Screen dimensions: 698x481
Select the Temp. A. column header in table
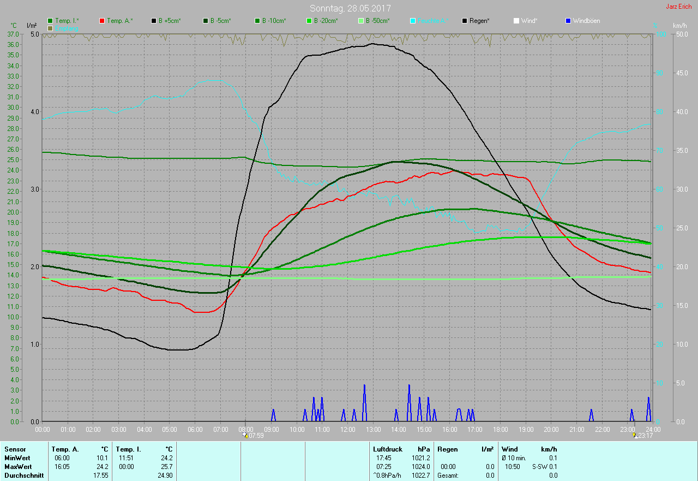click(65, 449)
